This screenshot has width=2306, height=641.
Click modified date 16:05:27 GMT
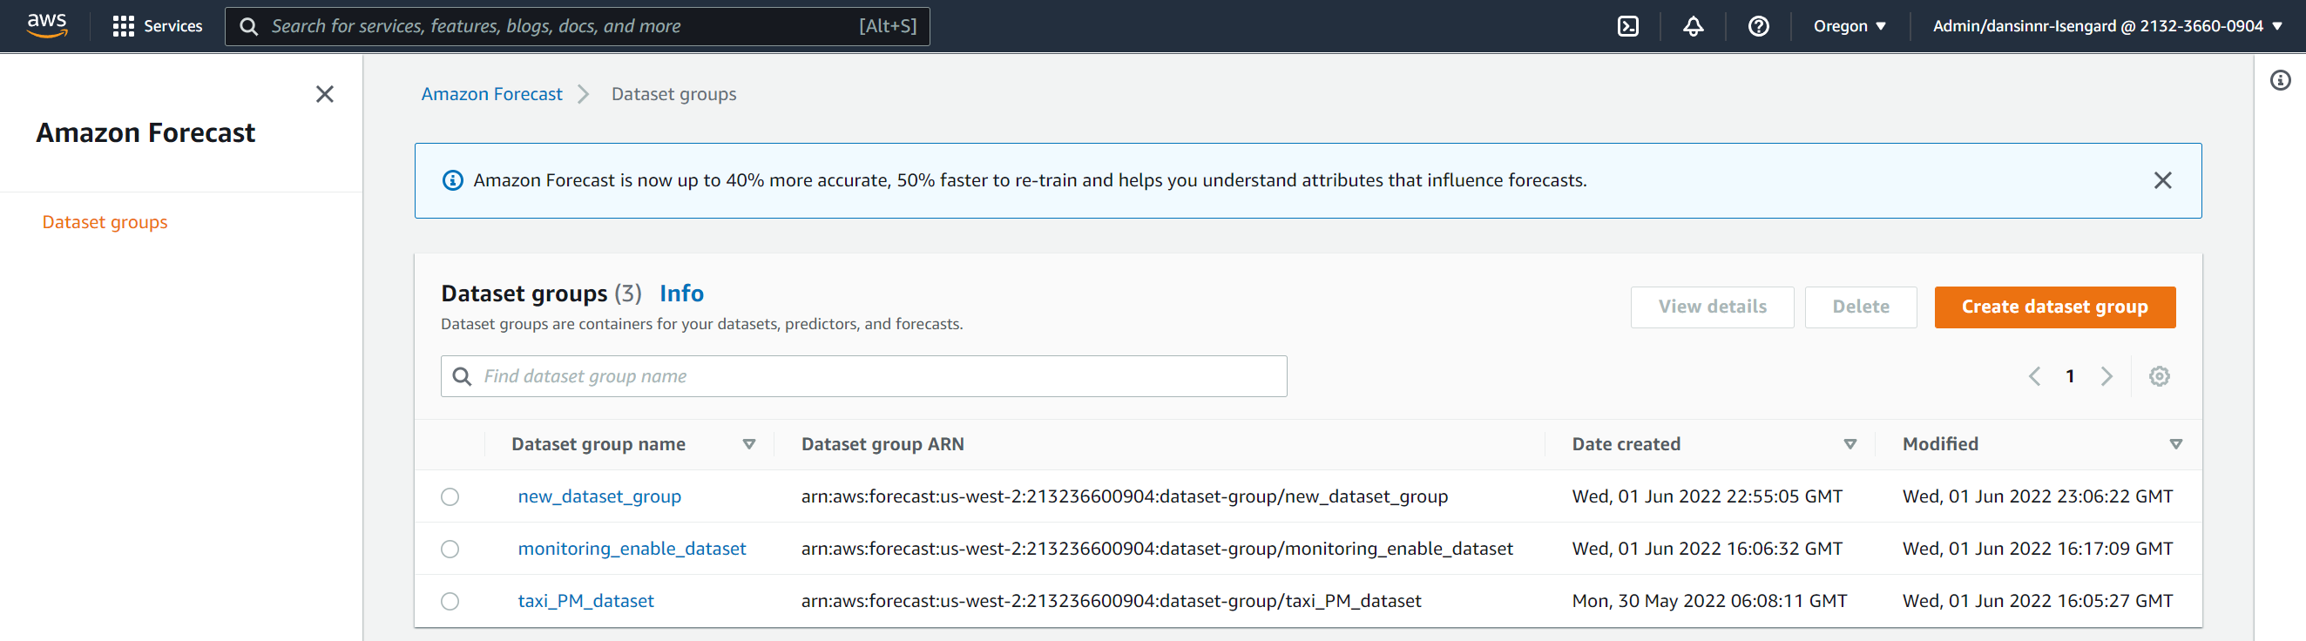pos(2038,601)
